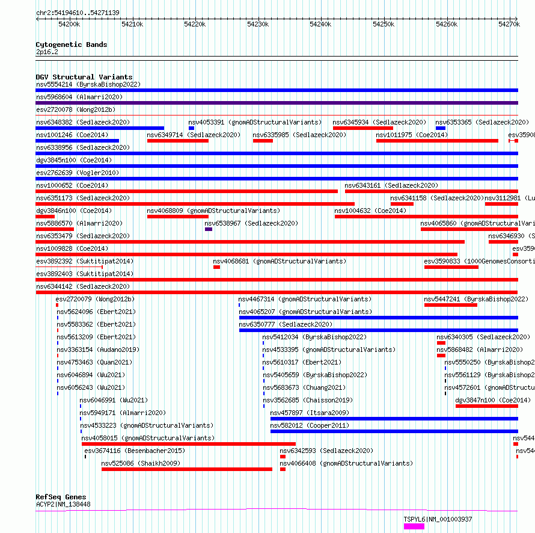Open nsv6350777 (Sedlazeck2020) variant
The width and height of the screenshot is (535, 533).
click(x=286, y=324)
